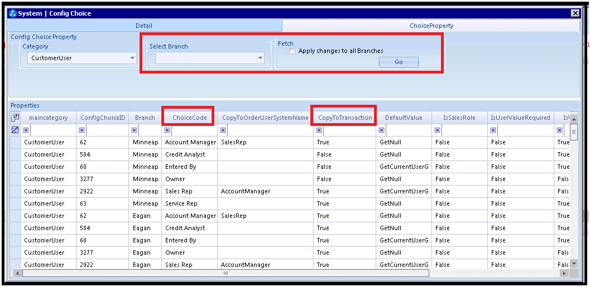Select Minneap Entered By ChoiceCode cell
This screenshot has height=287, width=590.
(x=190, y=167)
